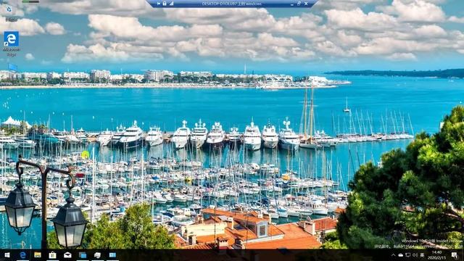The image size is (464, 261).
Task: Restore down the remote desktop window
Action: (x=299, y=4)
